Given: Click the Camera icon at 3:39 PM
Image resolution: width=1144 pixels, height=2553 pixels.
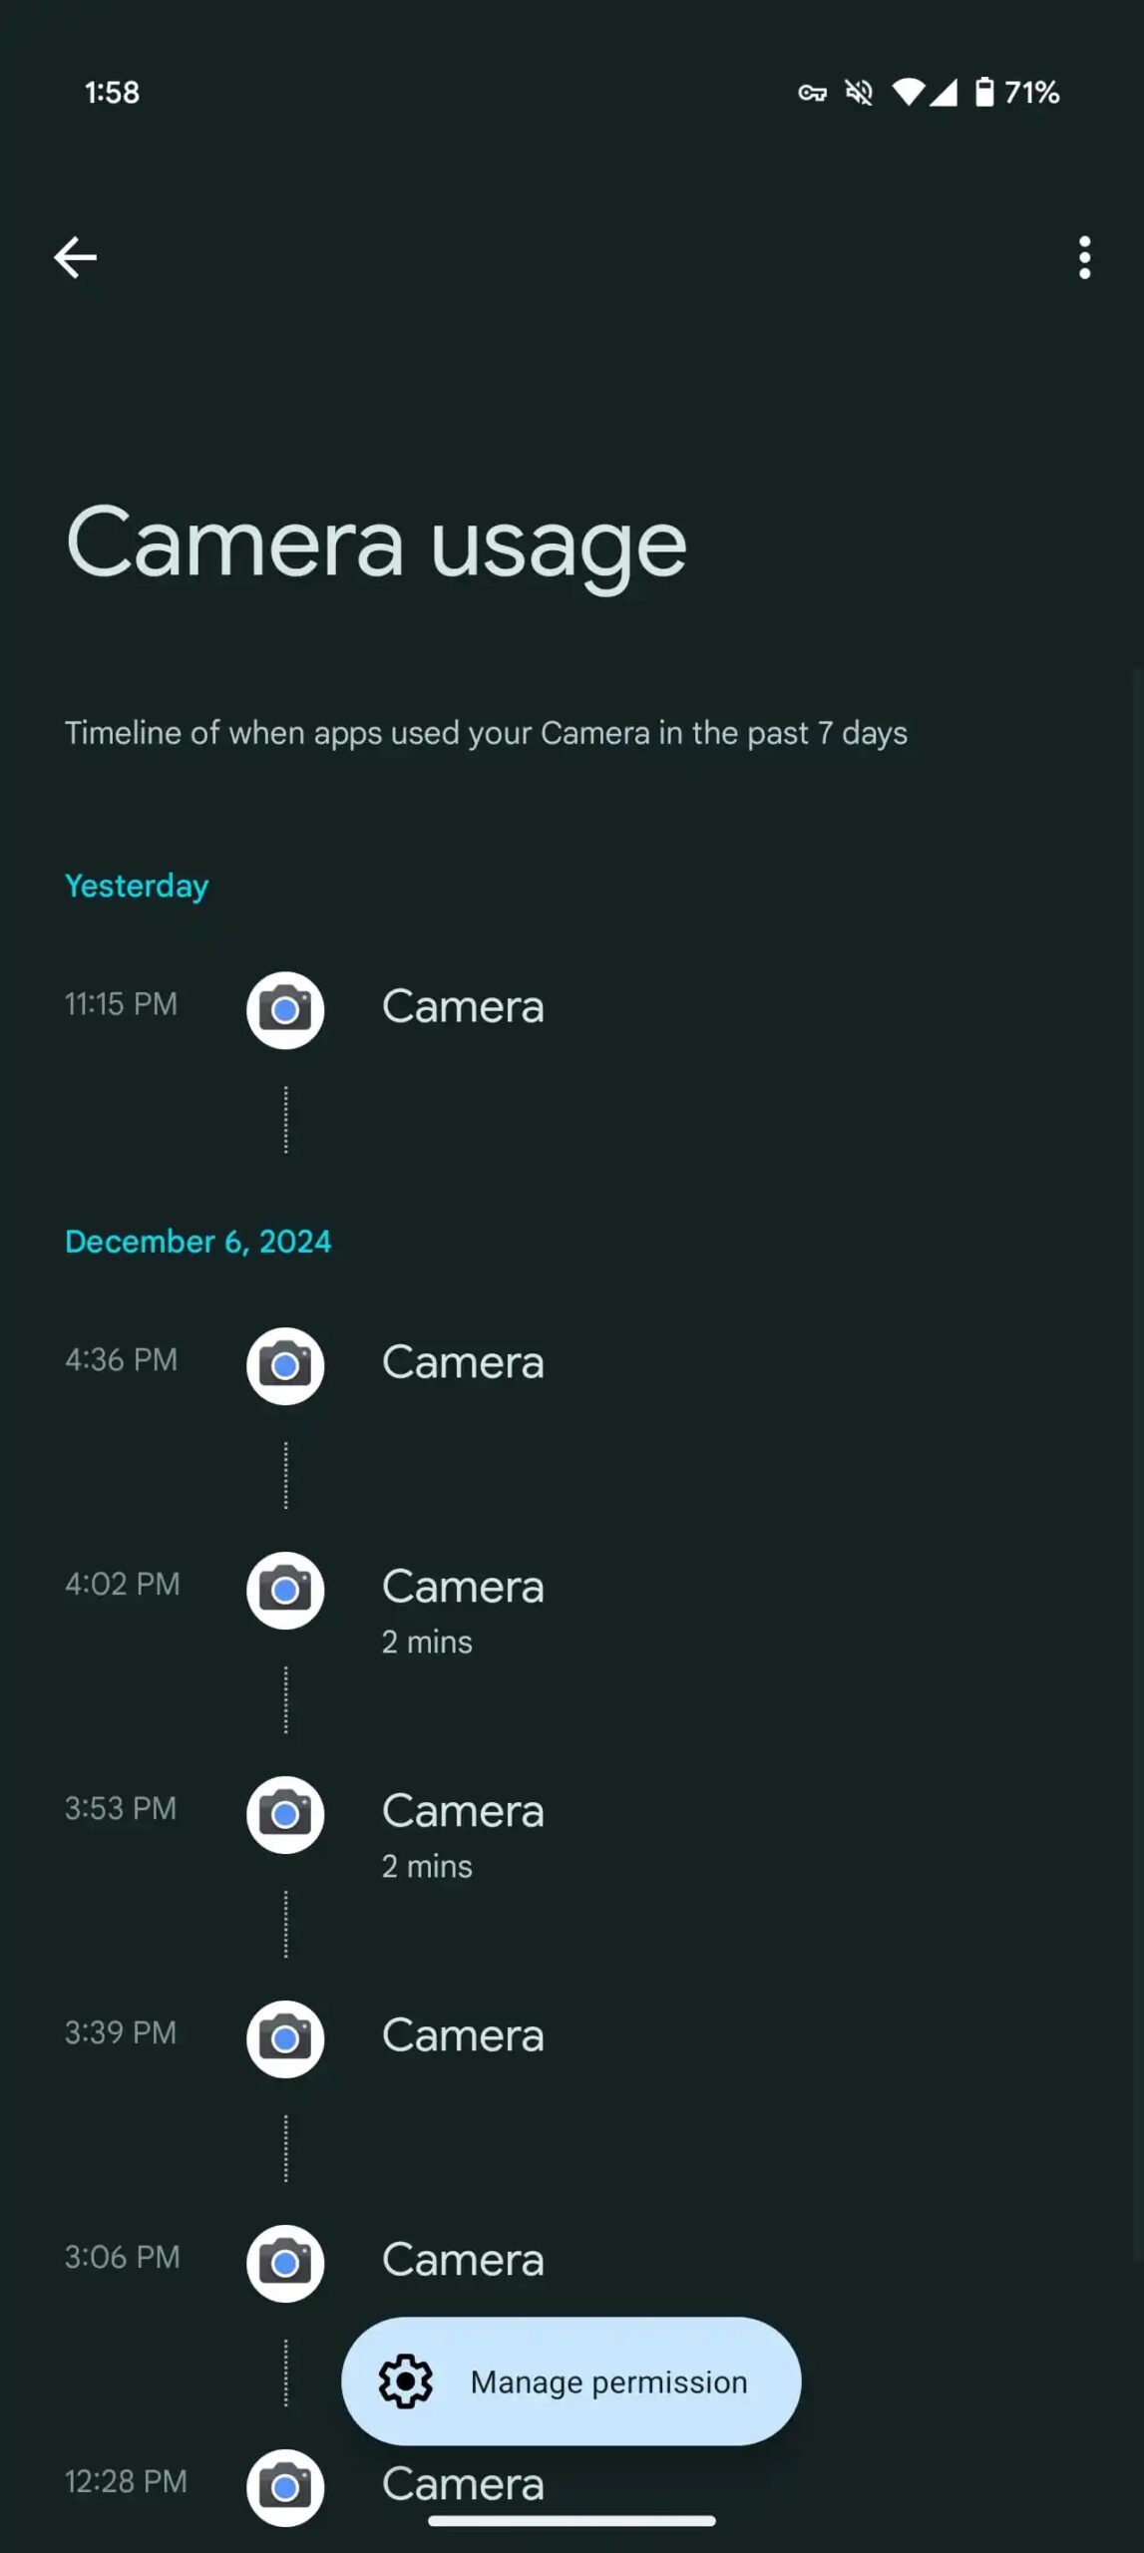Looking at the screenshot, I should click(x=285, y=2038).
